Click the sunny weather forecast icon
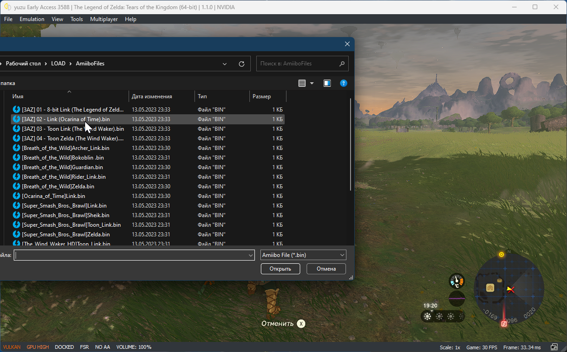This screenshot has height=352, width=567. point(427,316)
